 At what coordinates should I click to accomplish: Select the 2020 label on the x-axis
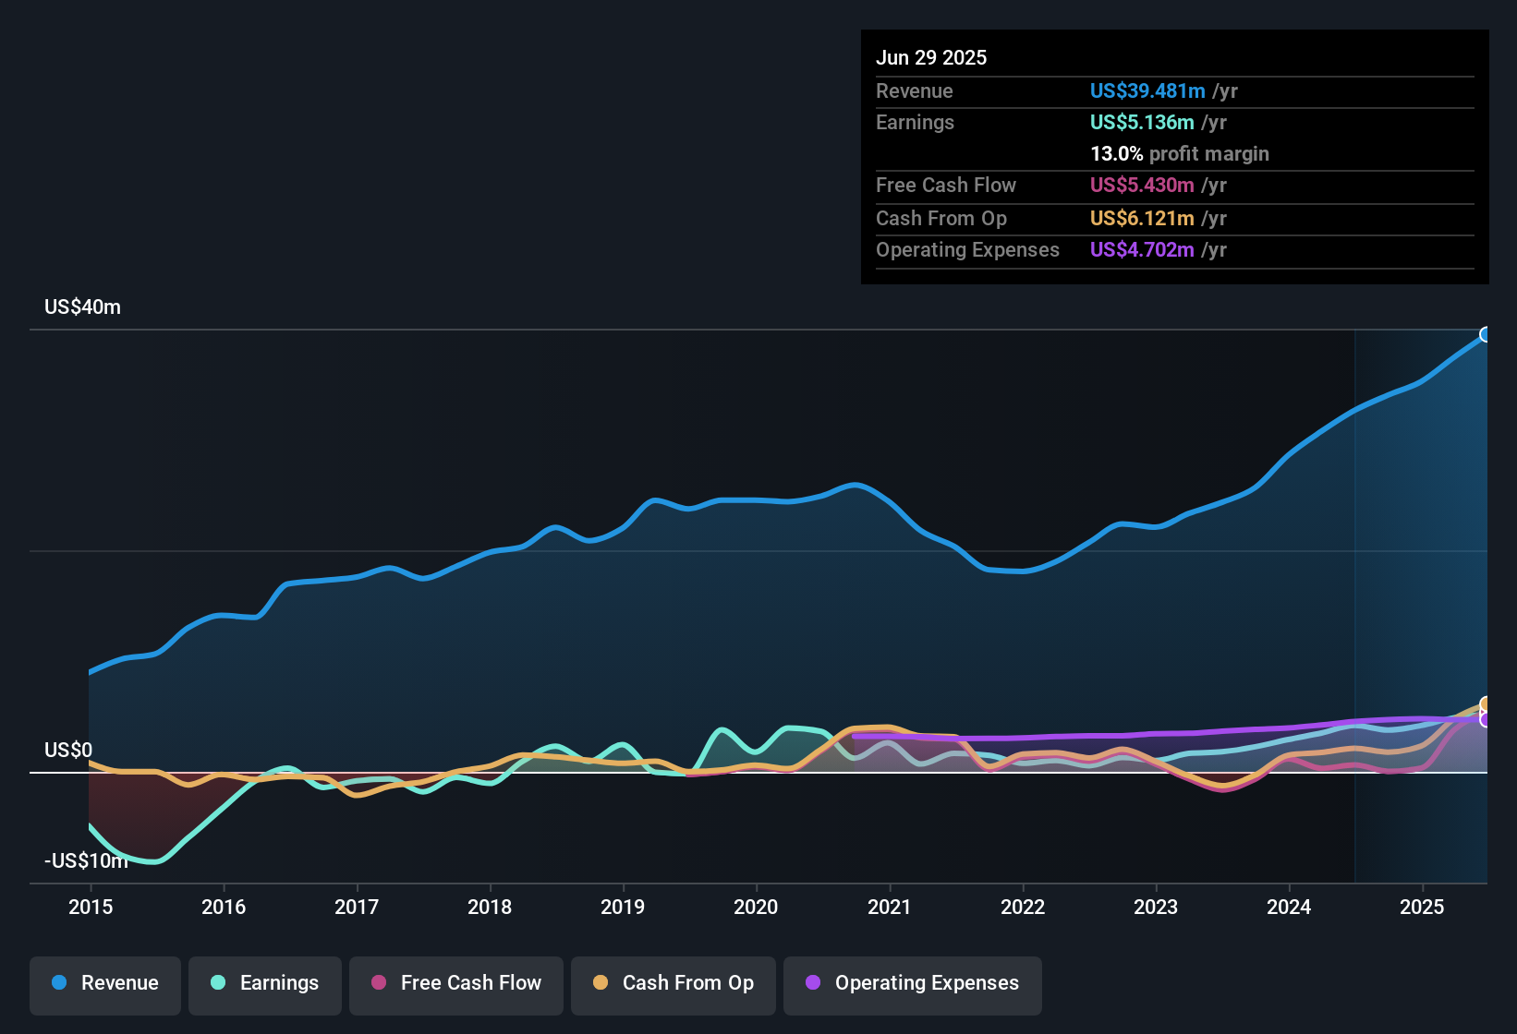(x=756, y=907)
